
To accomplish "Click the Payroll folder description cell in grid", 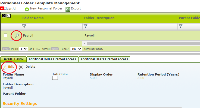I will [x=90, y=35].
